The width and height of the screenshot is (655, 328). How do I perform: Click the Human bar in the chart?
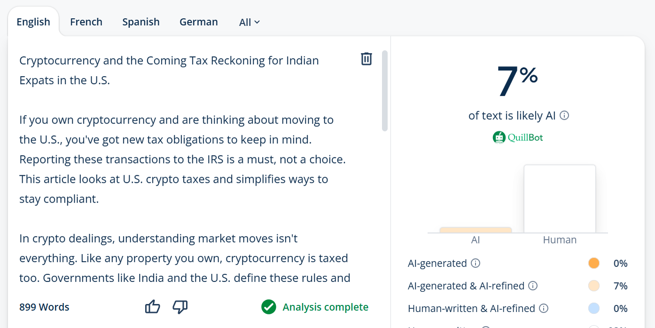click(560, 199)
